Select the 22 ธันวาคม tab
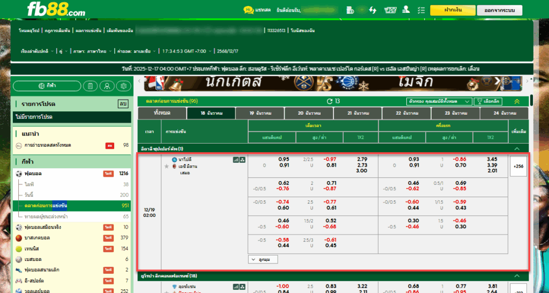The image size is (549, 293). click(x=406, y=113)
